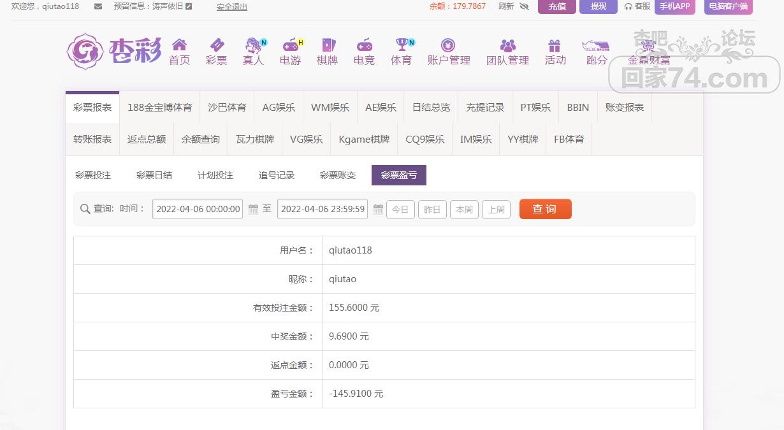784x430 pixels.
Task: Select the 昨日 quick date filter
Action: (432, 210)
